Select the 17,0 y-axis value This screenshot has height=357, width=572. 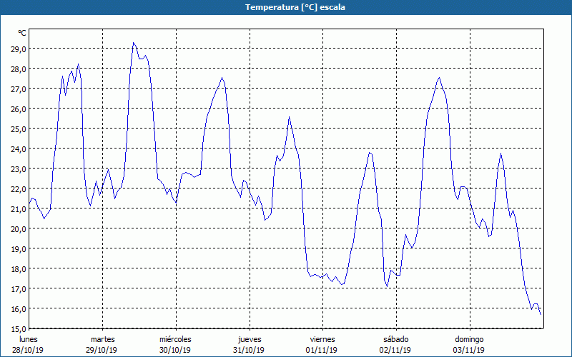19,289
